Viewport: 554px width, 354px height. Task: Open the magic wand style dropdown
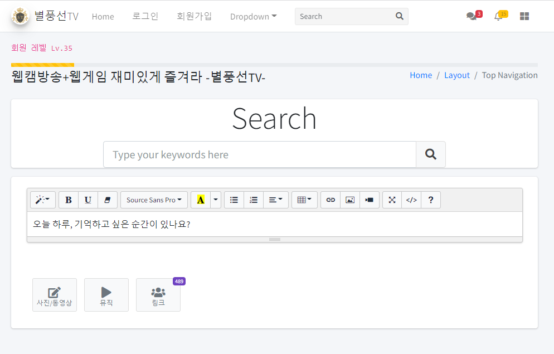42,200
